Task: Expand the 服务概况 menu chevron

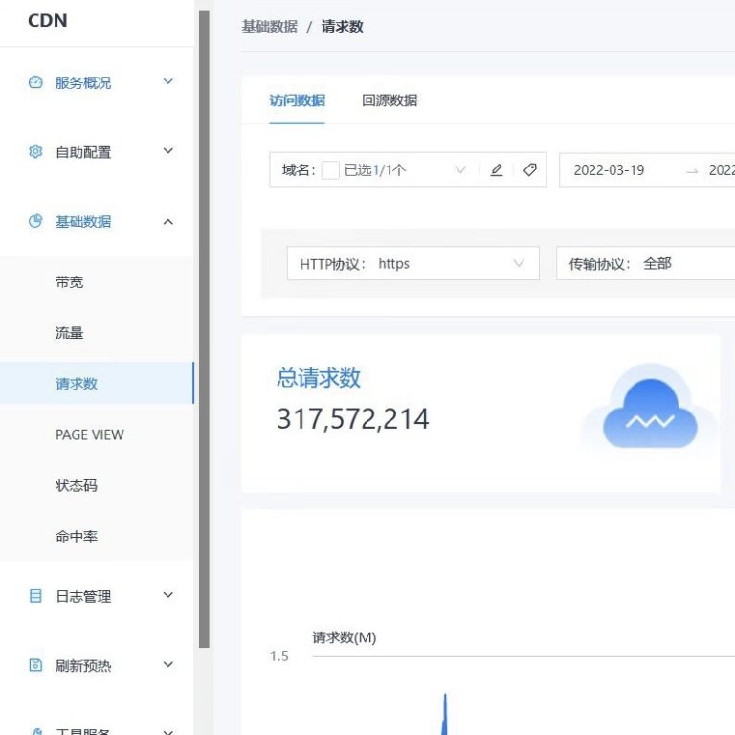Action: [x=168, y=82]
